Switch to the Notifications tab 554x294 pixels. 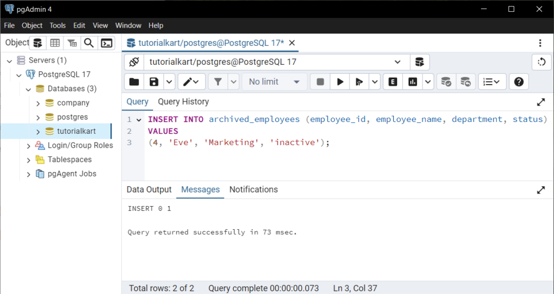pos(254,189)
